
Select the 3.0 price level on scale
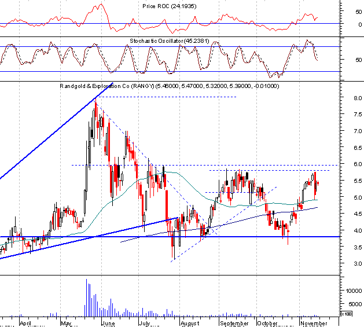click(x=358, y=263)
